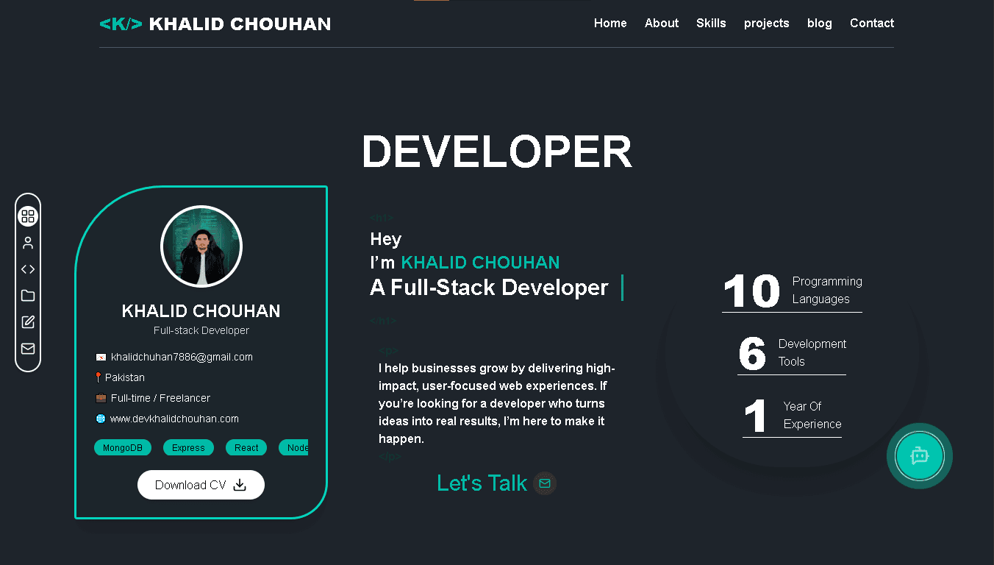Click the 1 Year Of Experience stat
The image size is (994, 565).
pos(792,416)
